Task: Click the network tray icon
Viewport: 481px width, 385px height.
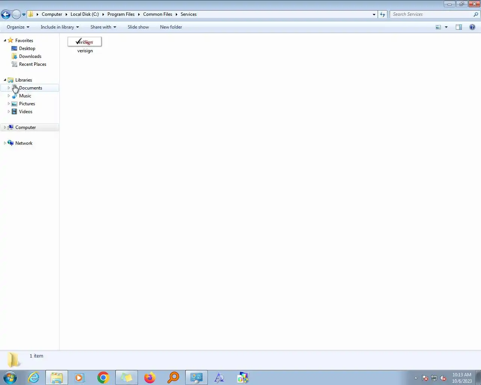Action: [x=434, y=378]
